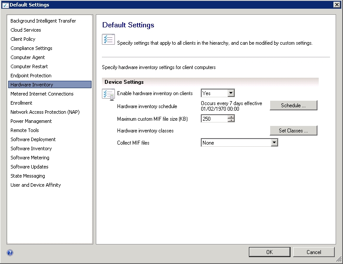Confirm settings with the OK button
Viewport: 343px width, 264px height.
269,252
